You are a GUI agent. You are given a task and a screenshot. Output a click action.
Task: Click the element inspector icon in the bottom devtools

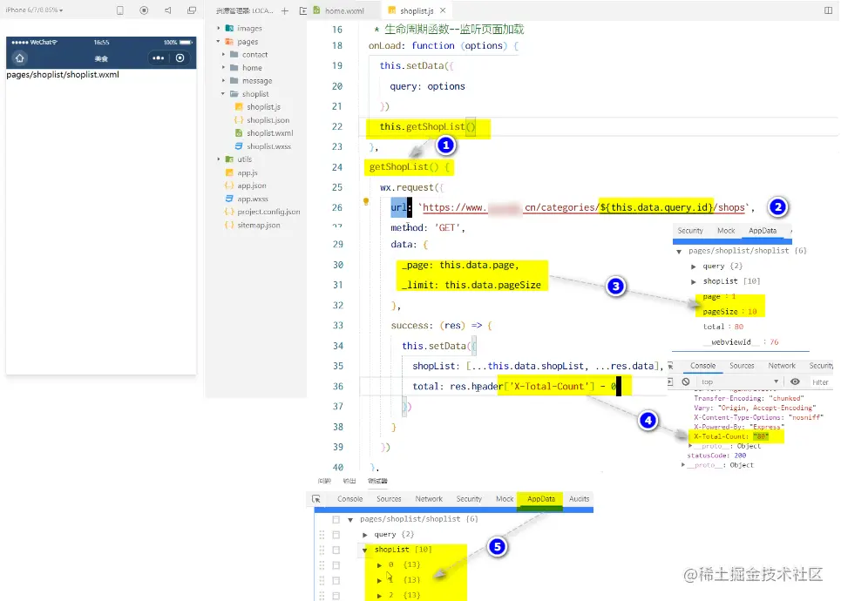click(316, 498)
